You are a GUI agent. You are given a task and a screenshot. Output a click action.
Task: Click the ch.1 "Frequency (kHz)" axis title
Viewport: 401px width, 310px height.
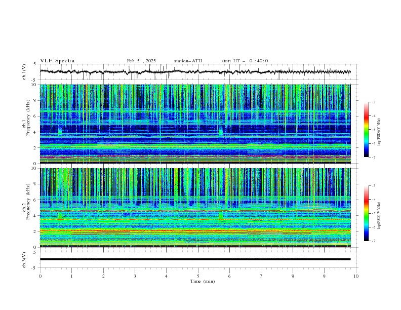(x=29, y=119)
